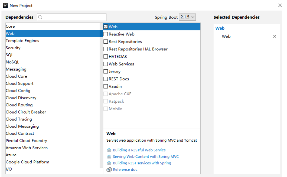287x177 pixels.
Task: Choose the Cloud Contract category
Action: click(x=53, y=133)
